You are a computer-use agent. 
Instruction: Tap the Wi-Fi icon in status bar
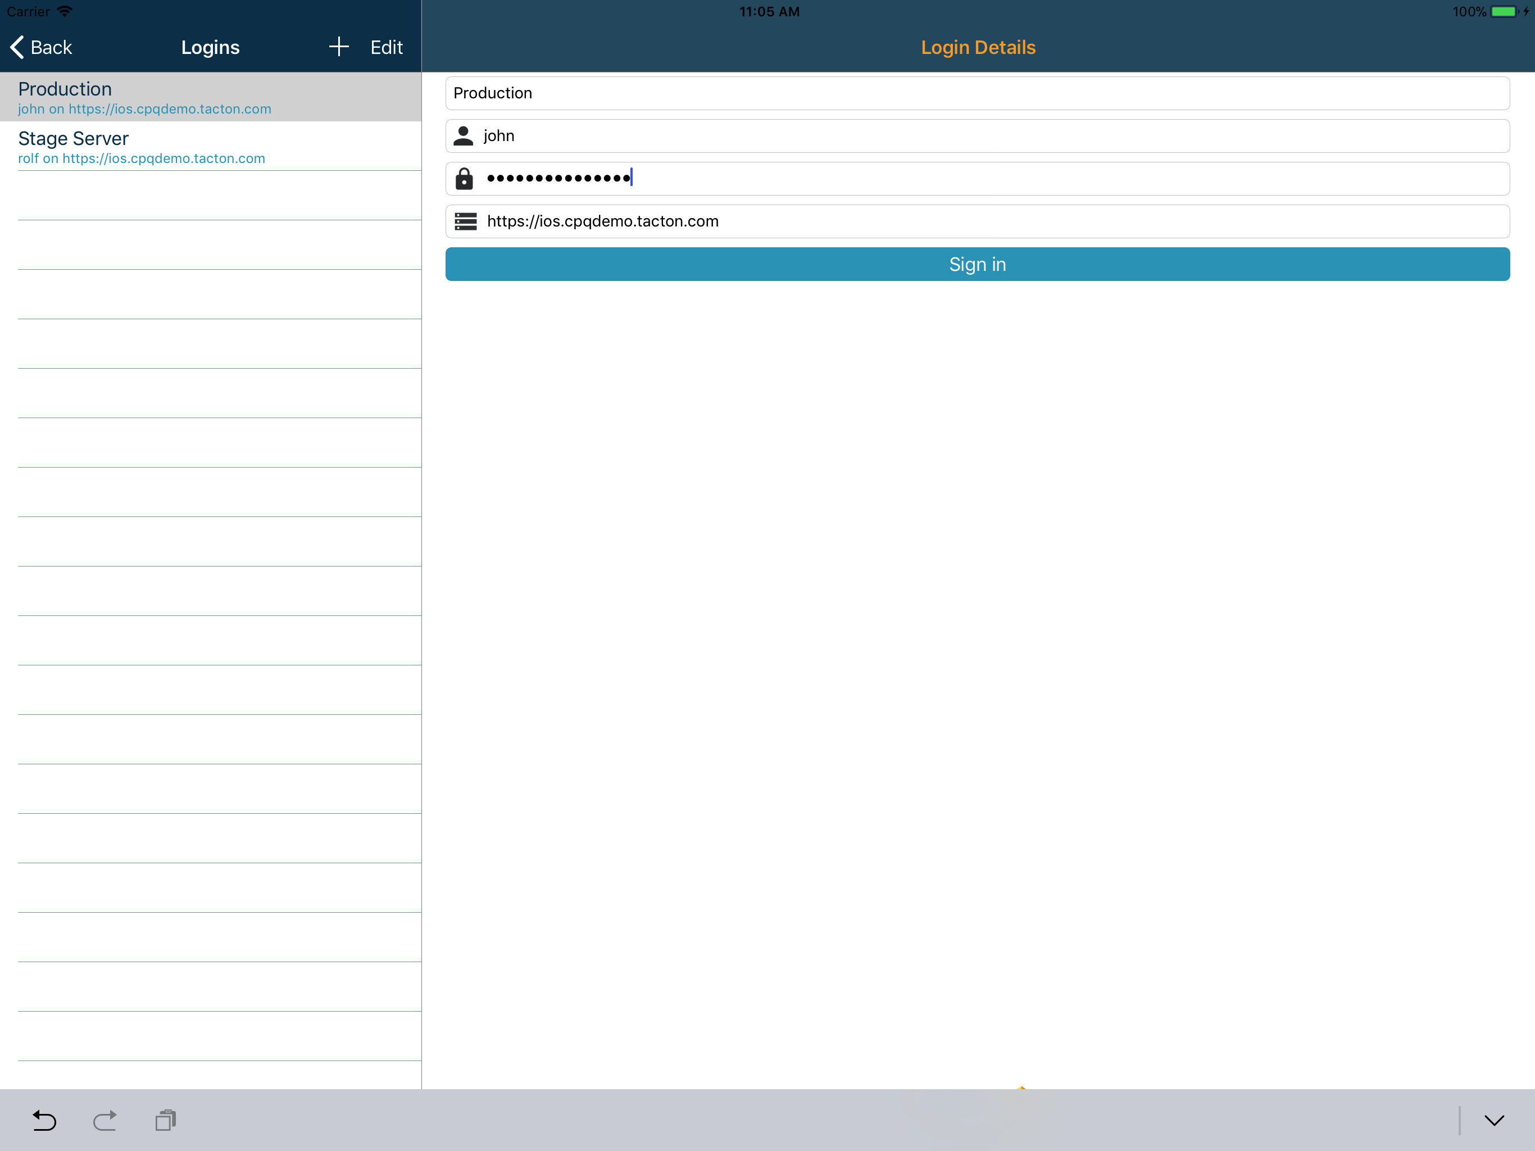coord(65,11)
